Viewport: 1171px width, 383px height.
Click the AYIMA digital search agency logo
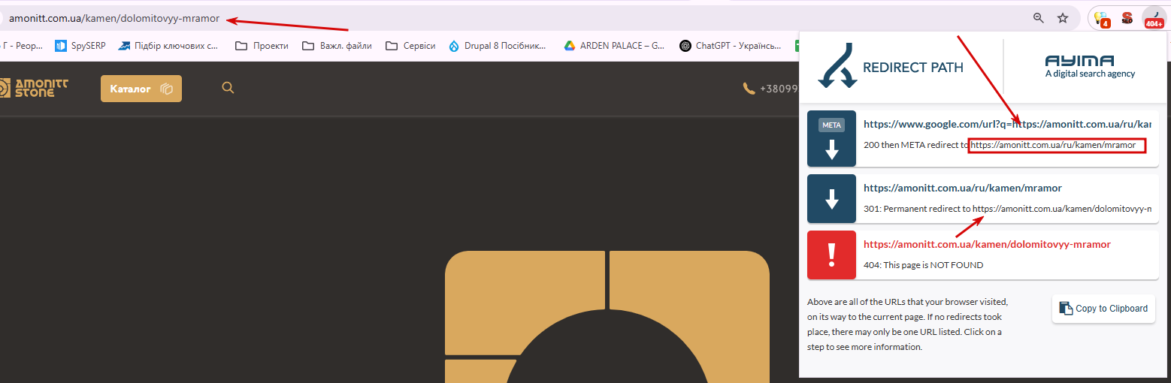1090,66
